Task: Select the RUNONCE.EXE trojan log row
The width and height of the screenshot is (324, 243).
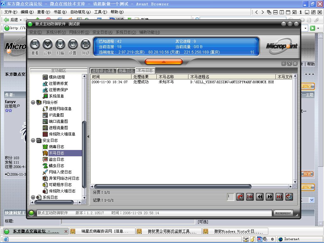Action: pos(191,82)
